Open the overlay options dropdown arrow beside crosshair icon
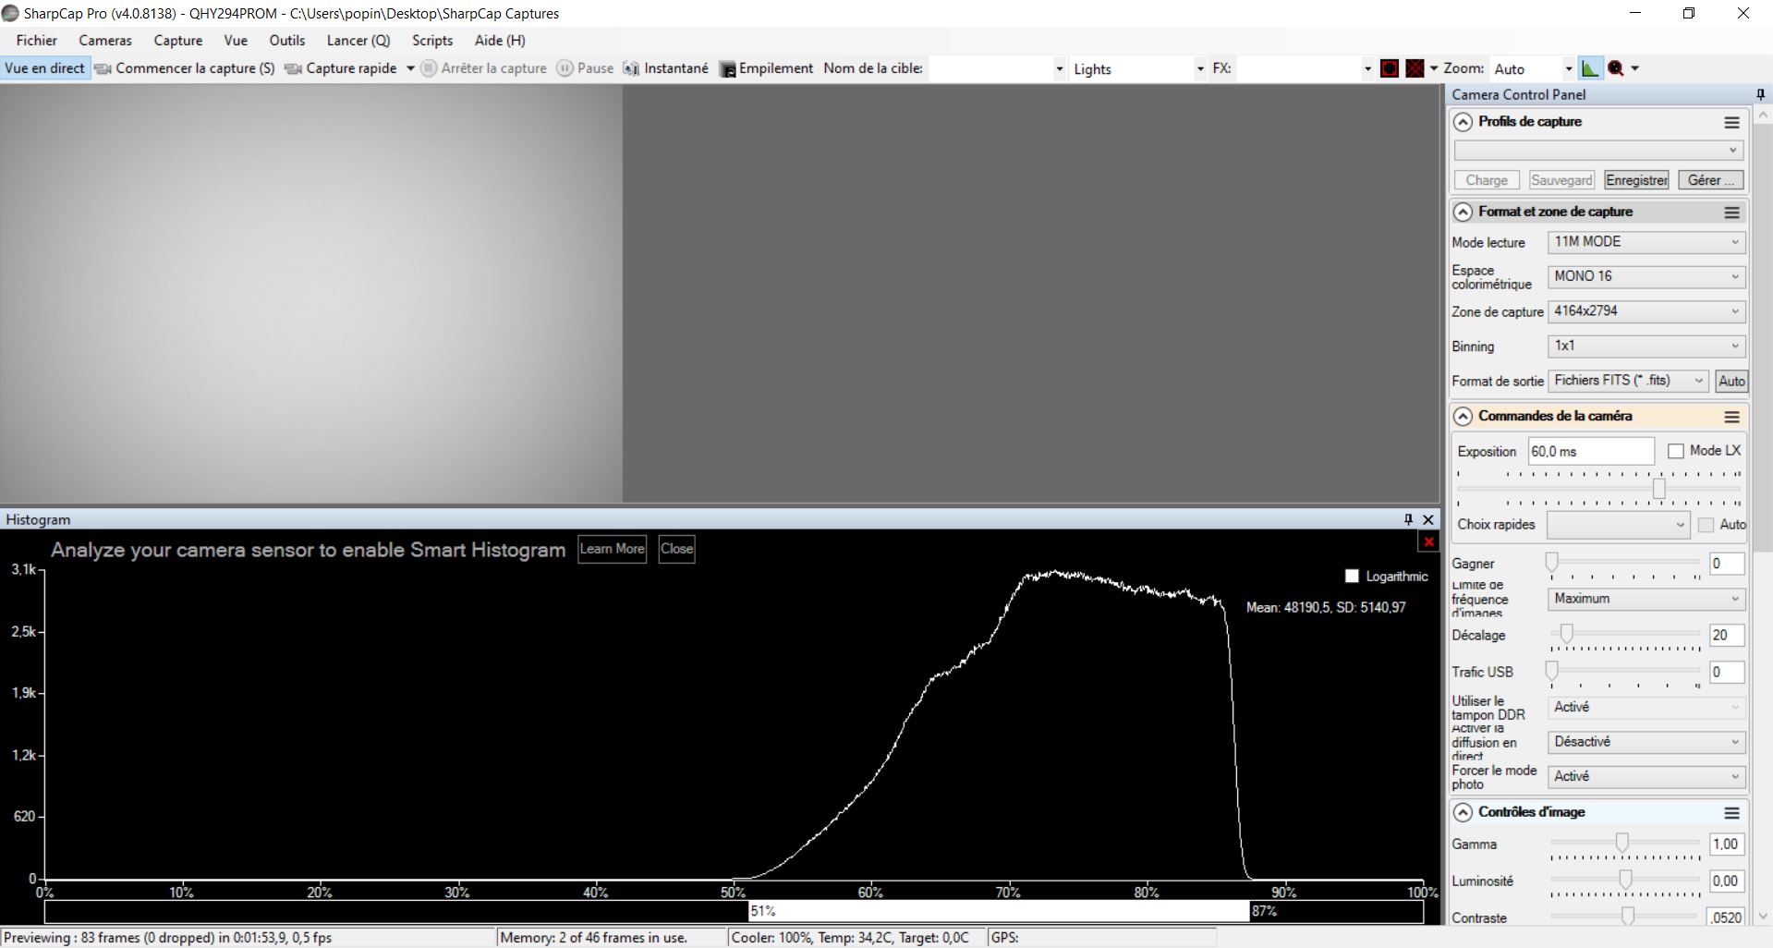The image size is (1773, 948). coord(1434,68)
